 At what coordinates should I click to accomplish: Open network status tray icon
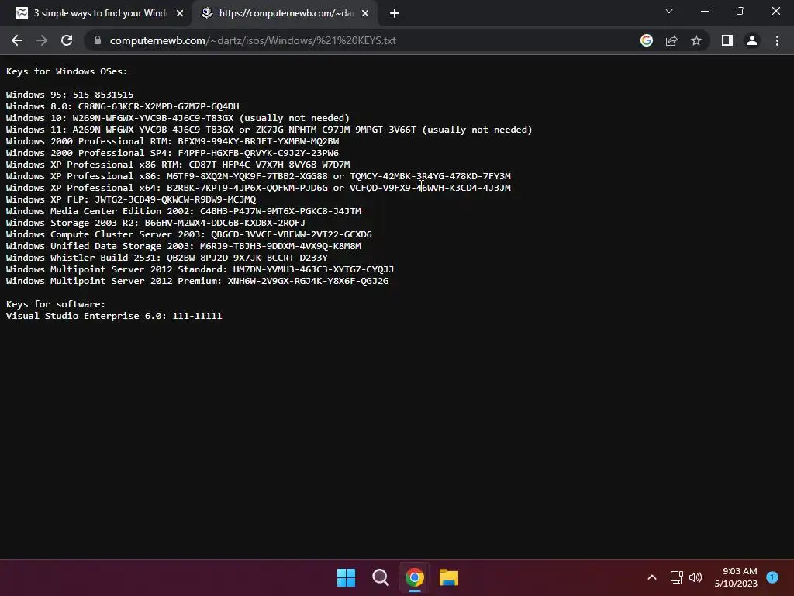click(x=676, y=577)
